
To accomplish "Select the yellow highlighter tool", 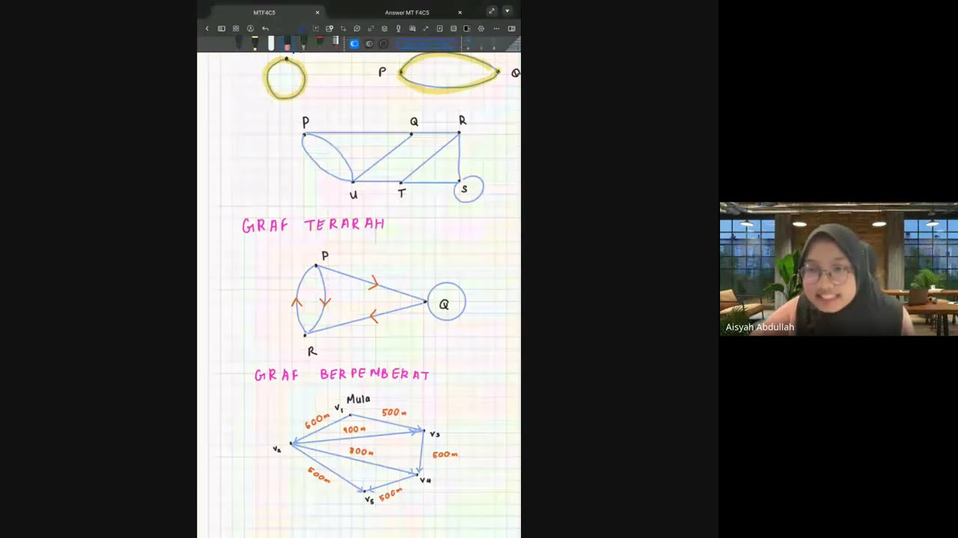I will (x=255, y=43).
